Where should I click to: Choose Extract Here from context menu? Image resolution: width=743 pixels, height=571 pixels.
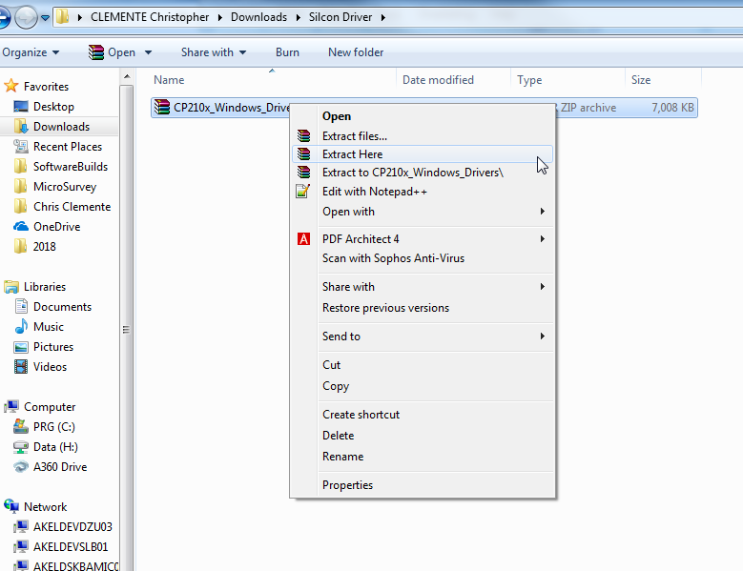(352, 154)
